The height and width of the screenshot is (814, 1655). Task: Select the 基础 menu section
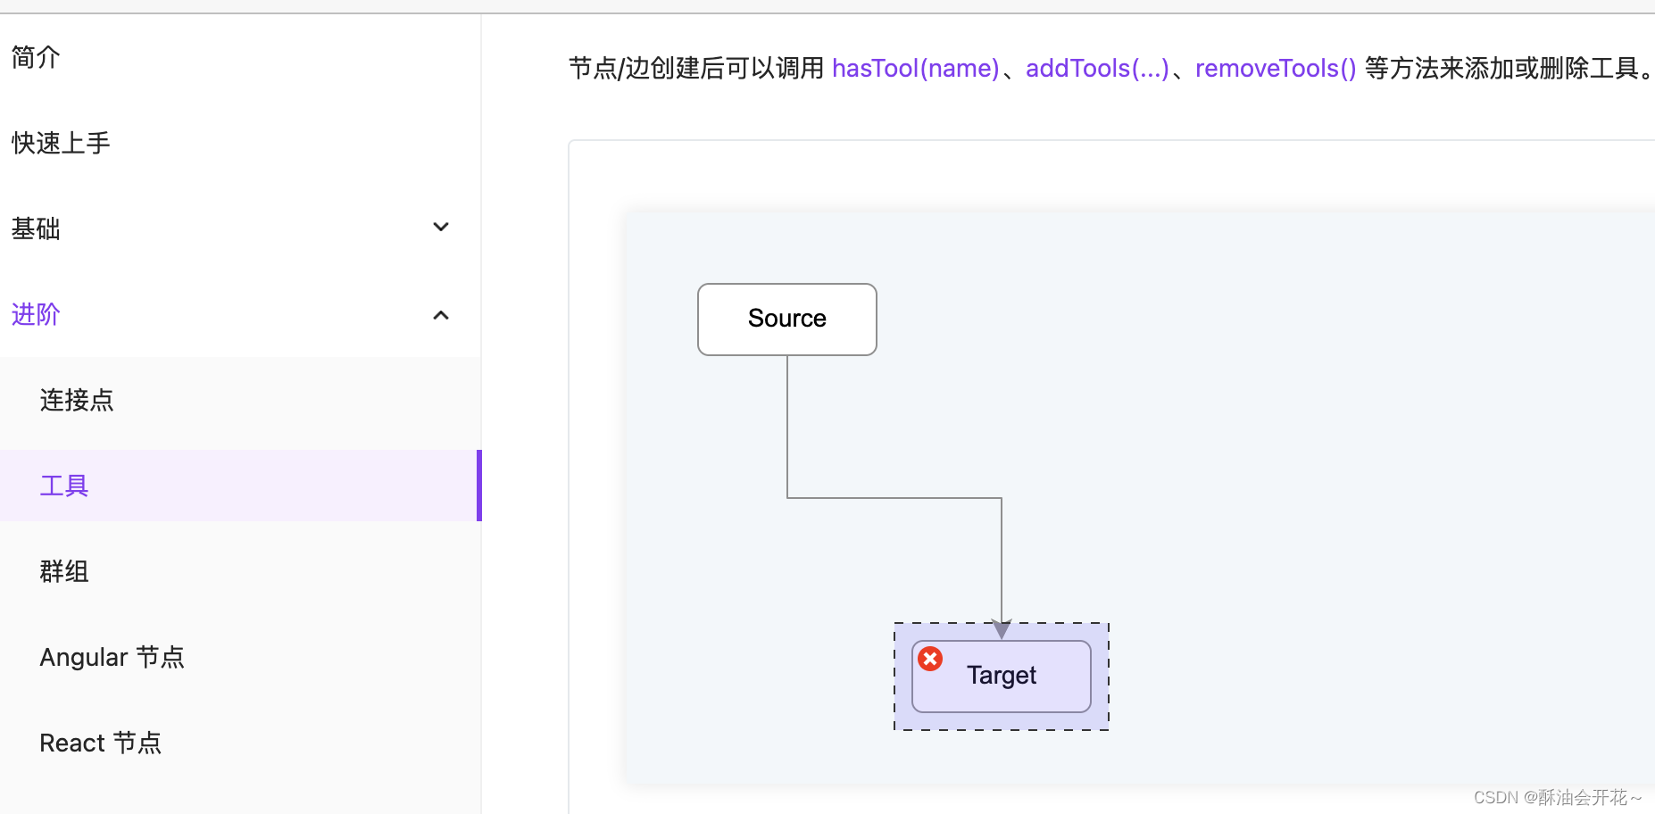[36, 228]
